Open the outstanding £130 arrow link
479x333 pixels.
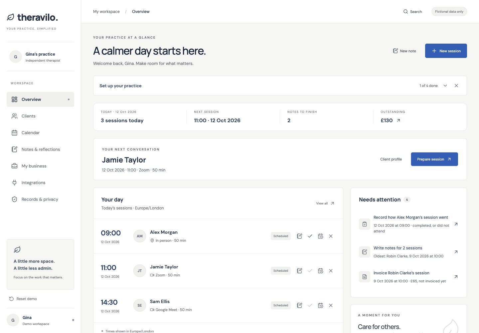coord(399,121)
